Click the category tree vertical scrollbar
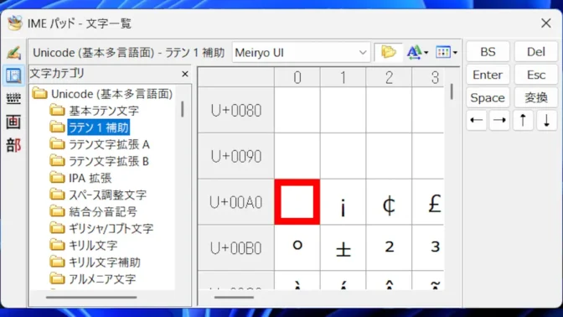The height and width of the screenshot is (317, 563). pos(183,109)
